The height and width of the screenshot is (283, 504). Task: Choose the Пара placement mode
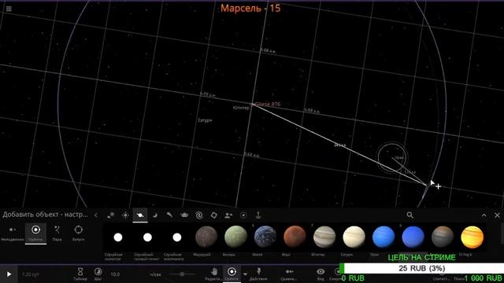pyautogui.click(x=57, y=233)
